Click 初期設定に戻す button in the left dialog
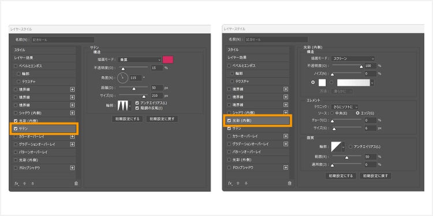Image resolution: width=433 pixels, height=216 pixels. point(162,119)
